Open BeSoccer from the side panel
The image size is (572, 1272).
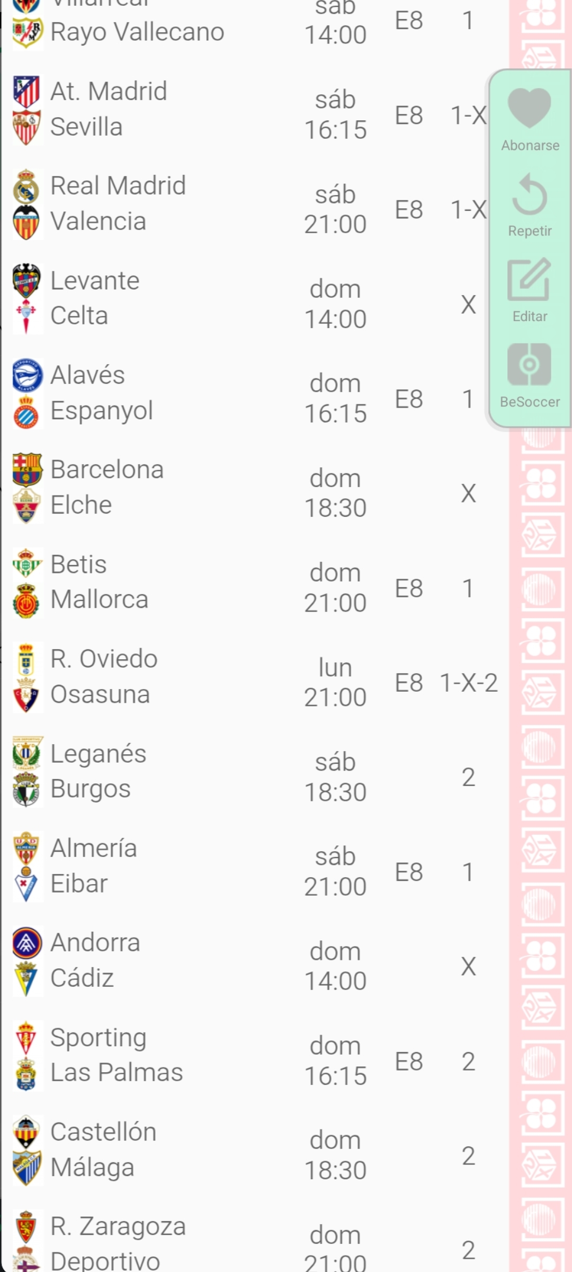tap(530, 365)
